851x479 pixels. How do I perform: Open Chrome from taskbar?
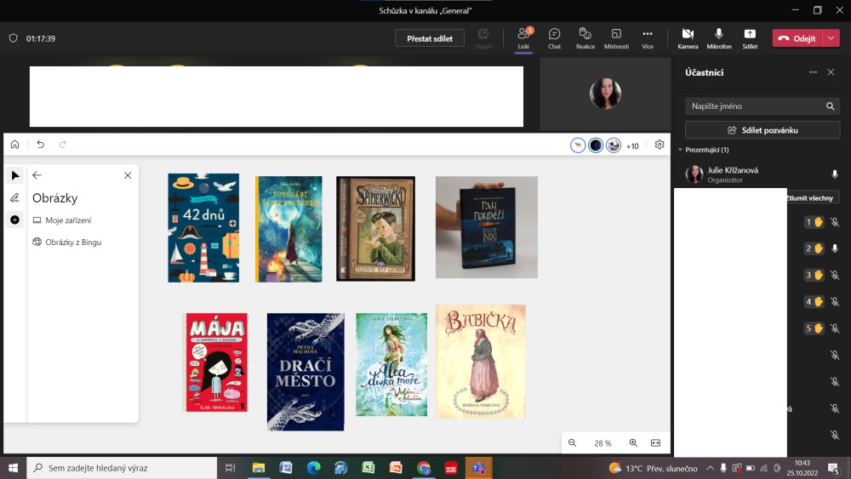(x=423, y=468)
